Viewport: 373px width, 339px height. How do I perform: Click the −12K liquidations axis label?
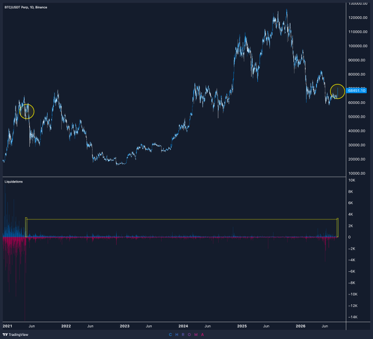click(x=353, y=306)
